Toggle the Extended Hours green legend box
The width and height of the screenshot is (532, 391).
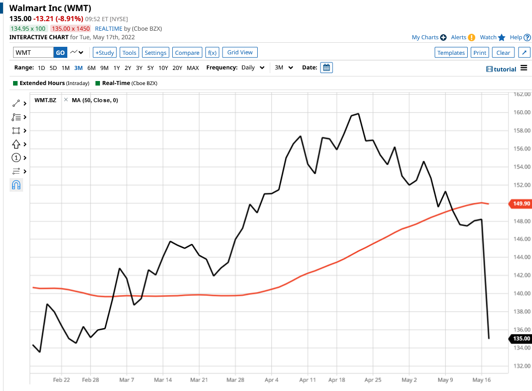pyautogui.click(x=15, y=84)
